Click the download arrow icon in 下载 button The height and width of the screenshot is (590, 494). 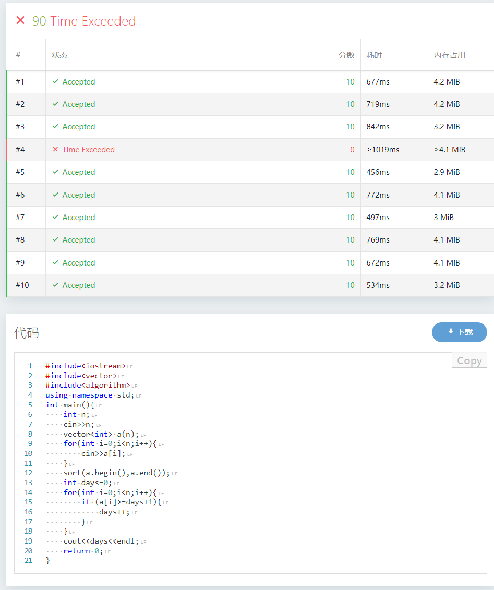point(450,332)
